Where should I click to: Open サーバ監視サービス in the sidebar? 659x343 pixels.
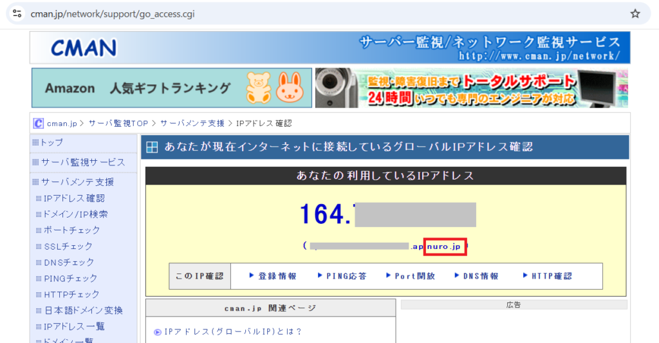(83, 162)
